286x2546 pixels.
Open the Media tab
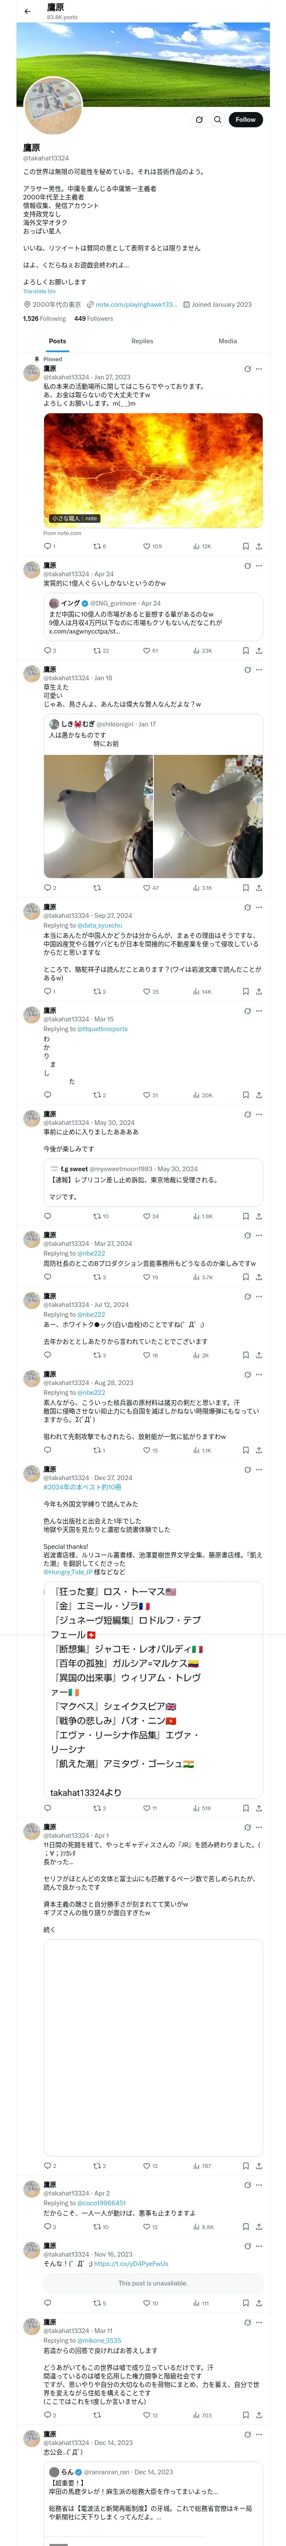(228, 341)
